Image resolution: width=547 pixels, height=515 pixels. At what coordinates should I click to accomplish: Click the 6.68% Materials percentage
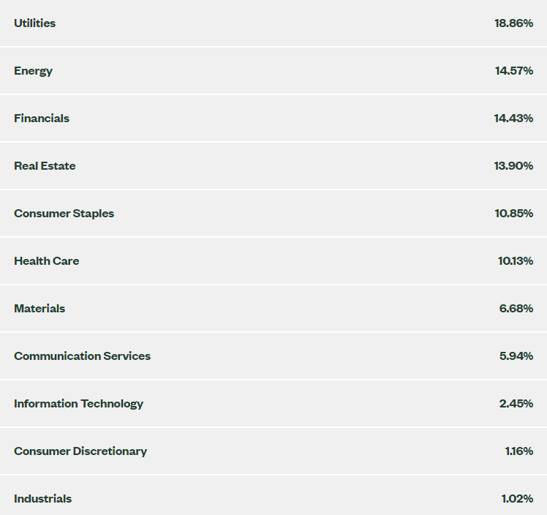pyautogui.click(x=516, y=309)
